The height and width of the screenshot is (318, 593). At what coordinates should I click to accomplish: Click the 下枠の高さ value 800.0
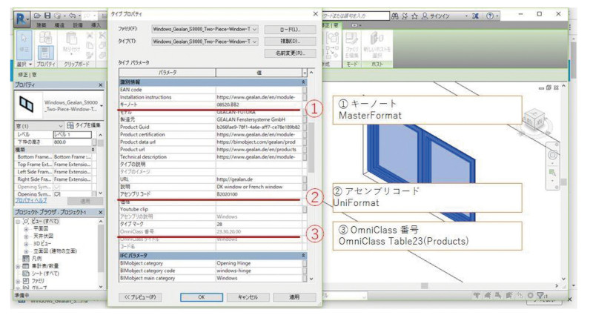[72, 142]
